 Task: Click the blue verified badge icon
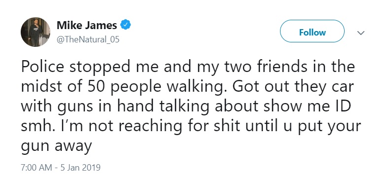tap(125, 25)
